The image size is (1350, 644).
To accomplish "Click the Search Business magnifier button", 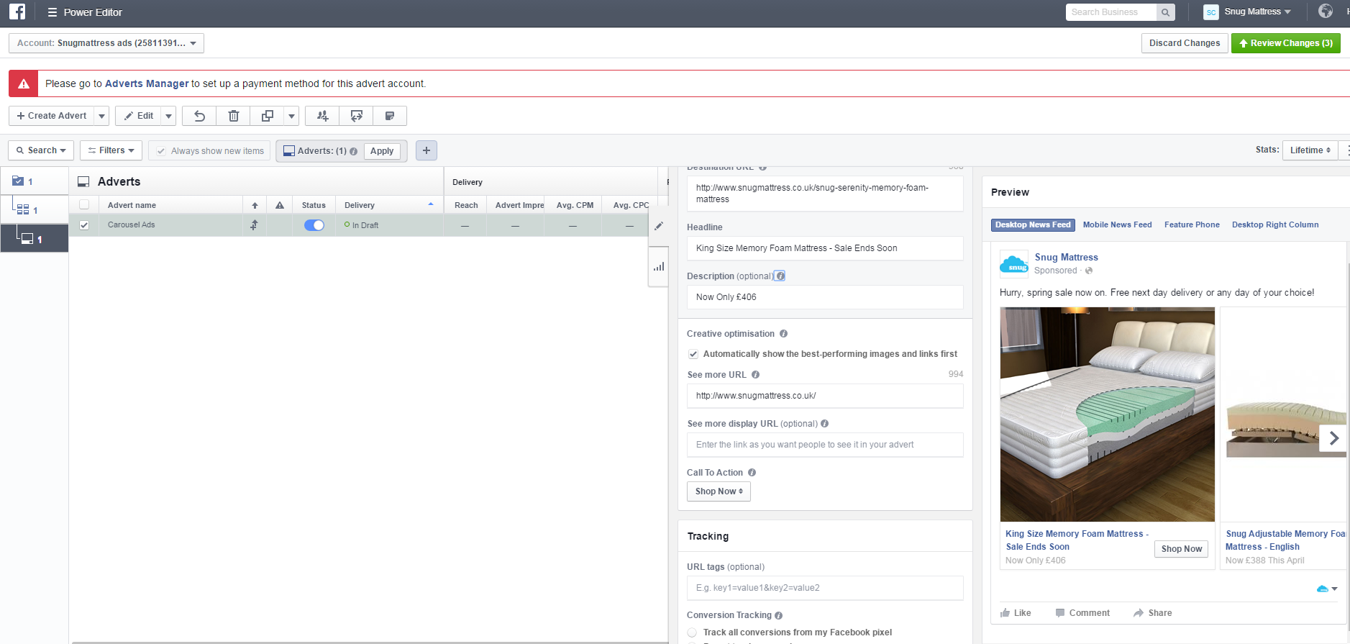I will tap(1165, 12).
